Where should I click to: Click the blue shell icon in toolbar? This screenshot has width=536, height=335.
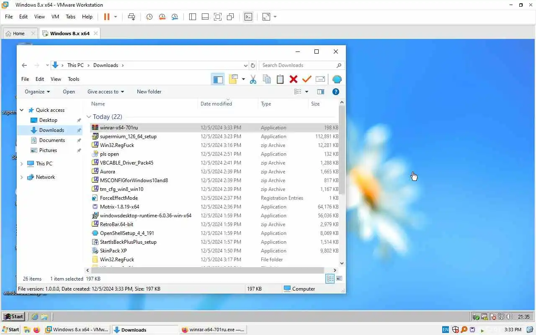click(337, 79)
